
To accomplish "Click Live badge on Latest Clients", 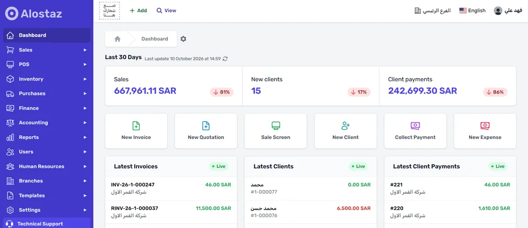I will pyautogui.click(x=358, y=166).
